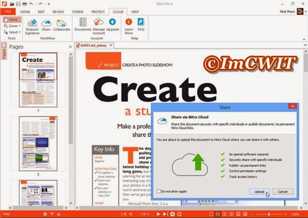Redo the last action

[x=40, y=4]
